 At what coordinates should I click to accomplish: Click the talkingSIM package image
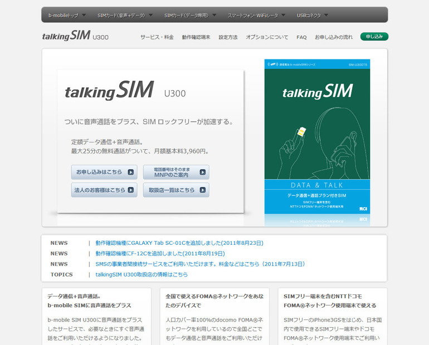pos(317,136)
